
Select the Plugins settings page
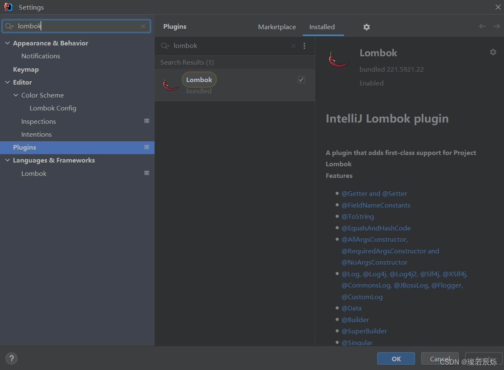(x=77, y=147)
